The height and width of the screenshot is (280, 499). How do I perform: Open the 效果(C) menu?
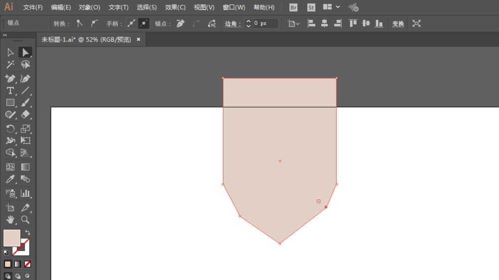pos(175,7)
